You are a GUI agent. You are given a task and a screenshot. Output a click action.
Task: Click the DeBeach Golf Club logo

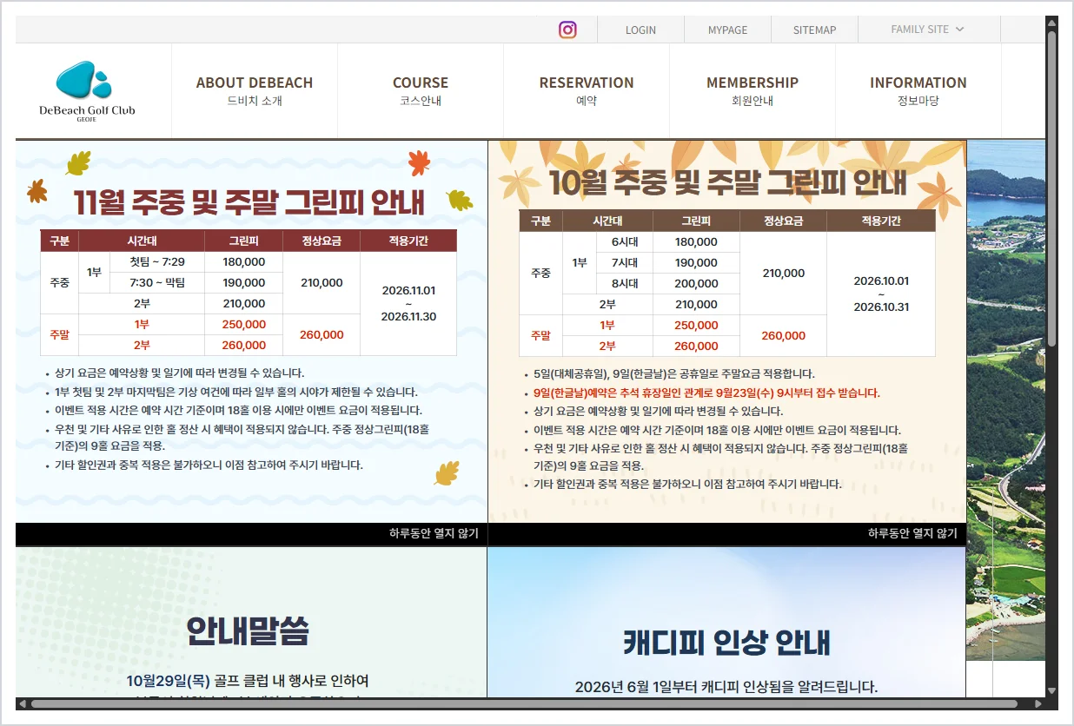tap(87, 90)
